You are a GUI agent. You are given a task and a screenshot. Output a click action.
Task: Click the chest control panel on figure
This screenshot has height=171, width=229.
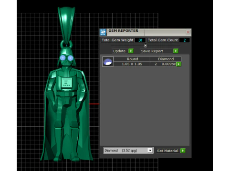(x=67, y=83)
